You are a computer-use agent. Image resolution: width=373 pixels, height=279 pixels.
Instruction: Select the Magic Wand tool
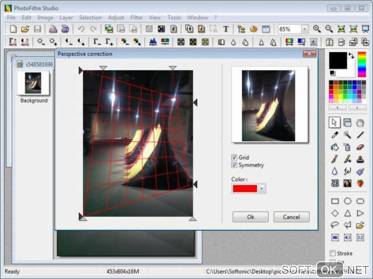347,135
